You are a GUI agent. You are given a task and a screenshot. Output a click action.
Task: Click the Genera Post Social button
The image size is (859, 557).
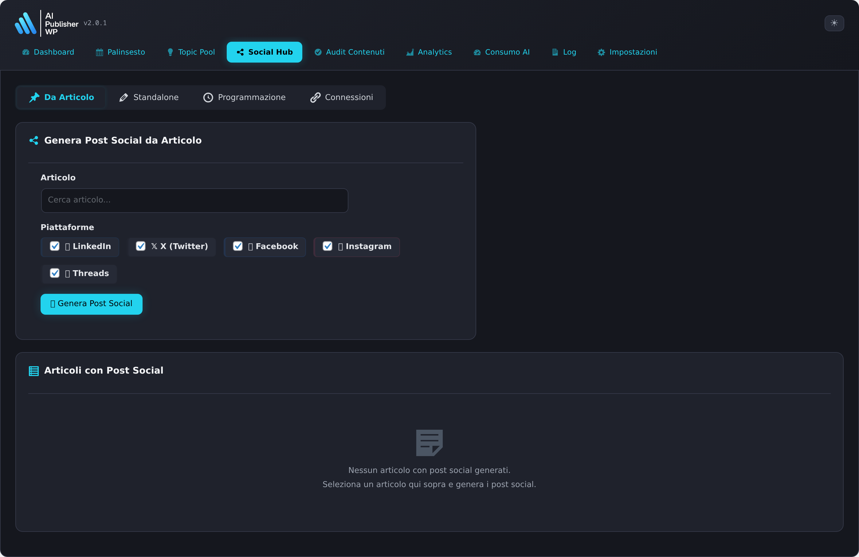point(91,304)
